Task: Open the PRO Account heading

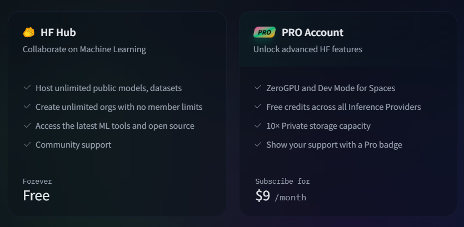Action: point(312,32)
